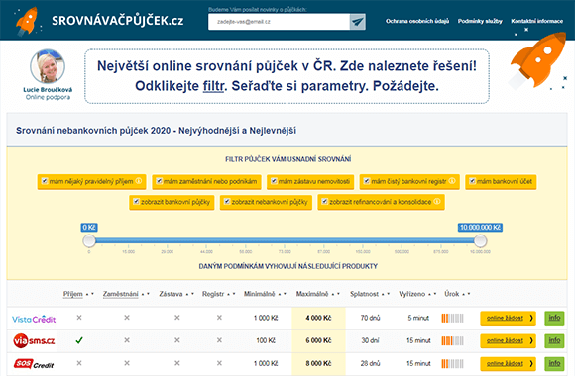The image size is (575, 376).
Task: Click 'online žádost' for viasms.cz
Action: point(508,340)
